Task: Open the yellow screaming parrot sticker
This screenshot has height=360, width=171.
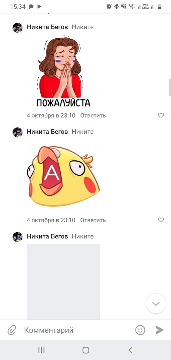Action: coord(63,176)
